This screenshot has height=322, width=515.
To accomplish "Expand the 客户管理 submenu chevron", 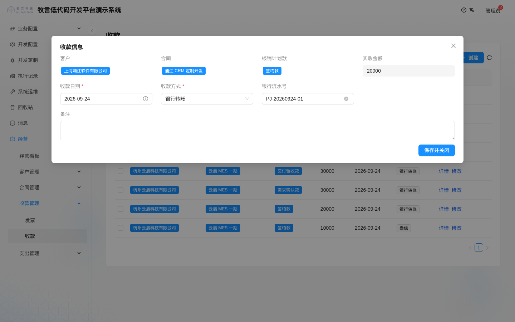I will [x=79, y=172].
